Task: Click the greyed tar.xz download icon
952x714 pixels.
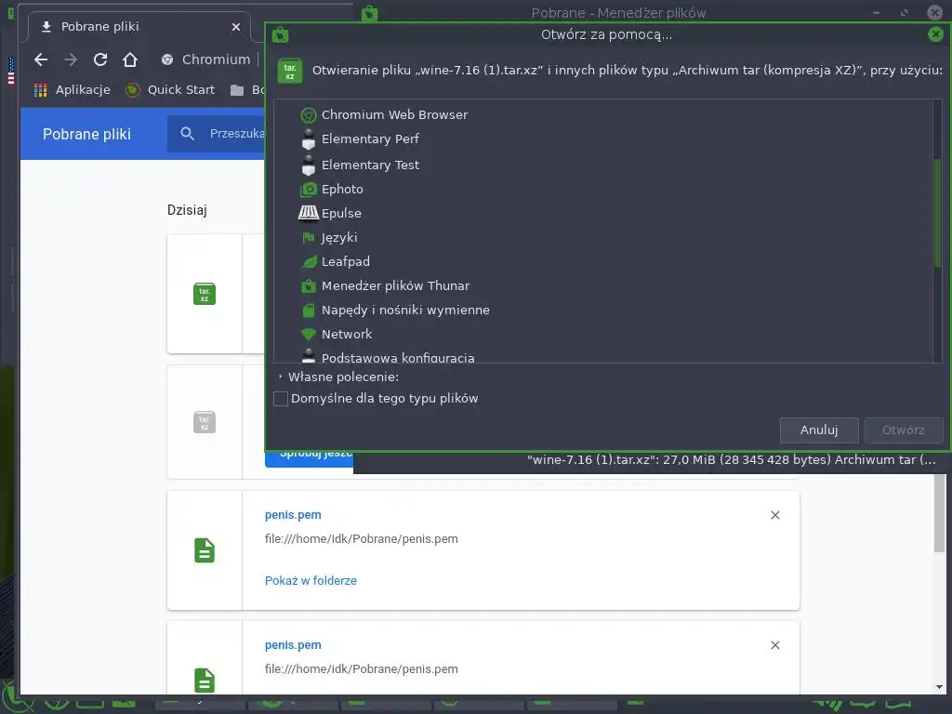Action: 205,422
